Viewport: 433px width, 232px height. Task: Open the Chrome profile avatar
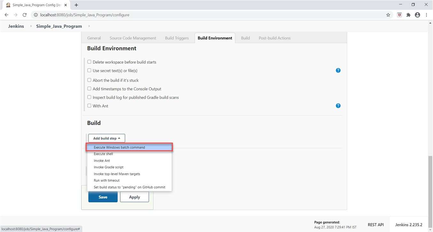coord(417,15)
